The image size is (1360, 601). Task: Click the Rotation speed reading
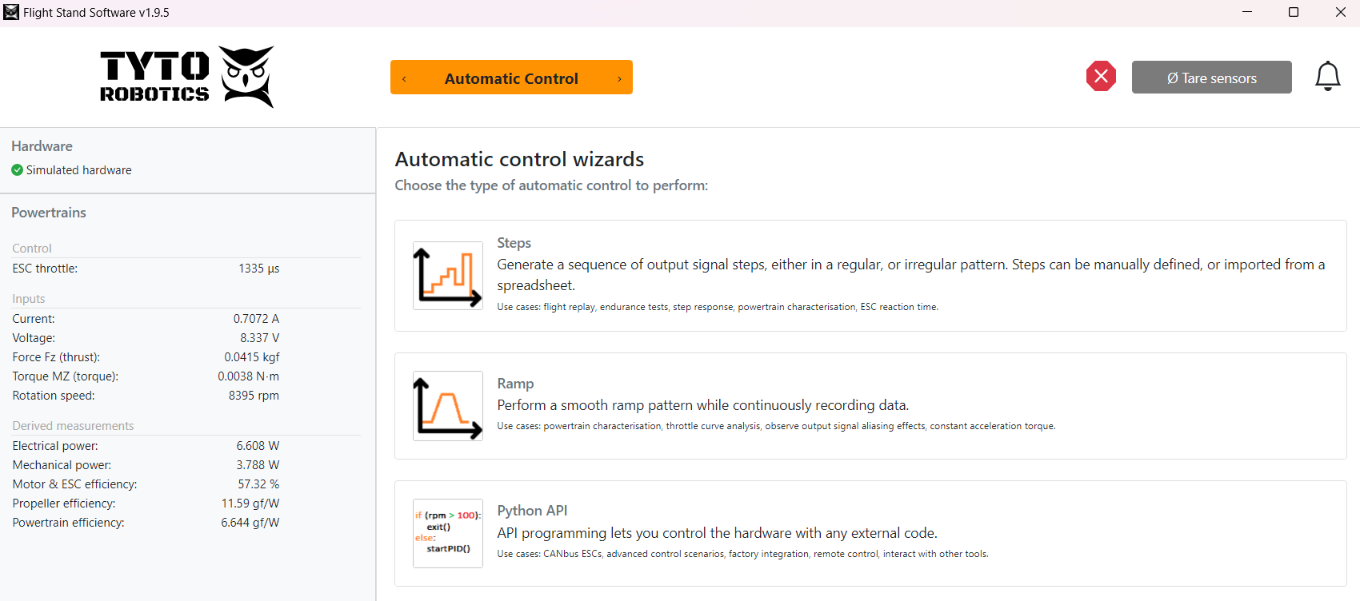pos(254,396)
